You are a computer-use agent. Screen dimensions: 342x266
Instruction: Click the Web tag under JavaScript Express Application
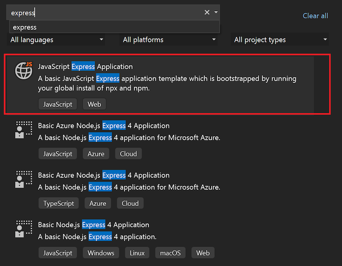click(94, 104)
